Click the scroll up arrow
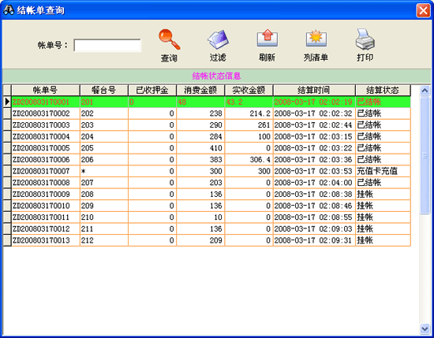Screen dimensions: 434x338 (425, 91)
